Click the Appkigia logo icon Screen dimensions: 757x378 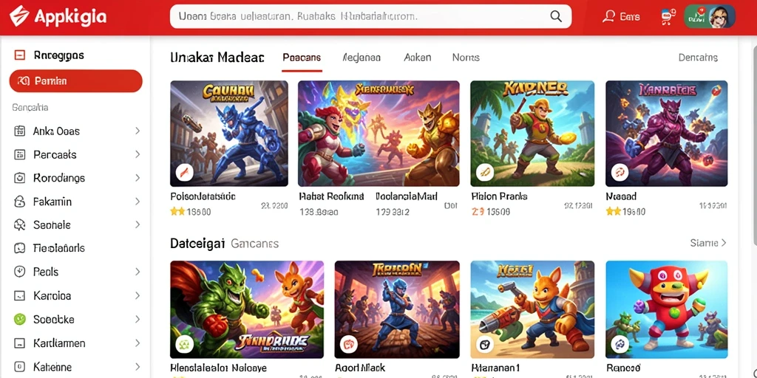coord(18,16)
